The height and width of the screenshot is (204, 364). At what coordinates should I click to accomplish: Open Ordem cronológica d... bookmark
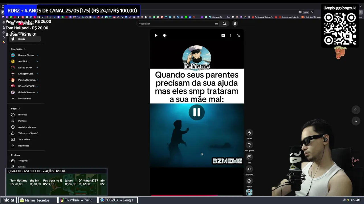point(289,17)
